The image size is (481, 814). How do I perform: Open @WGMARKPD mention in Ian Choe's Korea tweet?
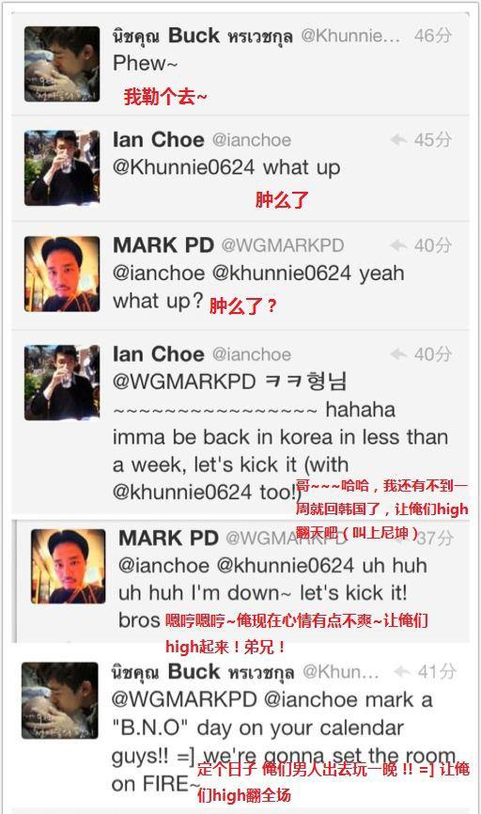point(184,382)
